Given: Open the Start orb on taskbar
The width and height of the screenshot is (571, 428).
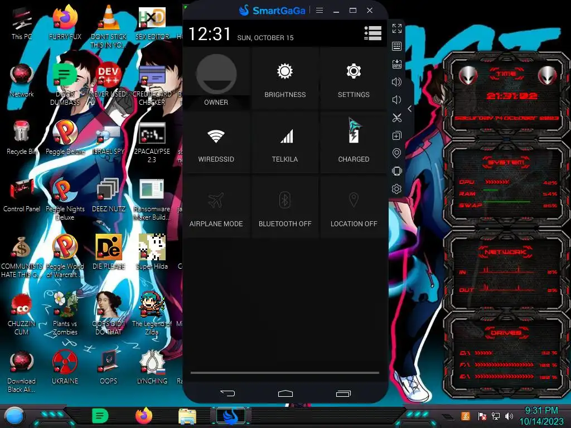Looking at the screenshot, I should tap(14, 416).
